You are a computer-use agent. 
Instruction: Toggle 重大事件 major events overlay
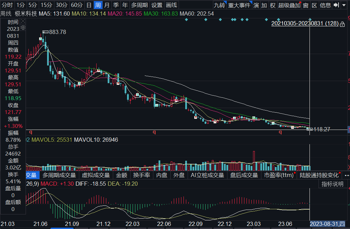pos(239,5)
